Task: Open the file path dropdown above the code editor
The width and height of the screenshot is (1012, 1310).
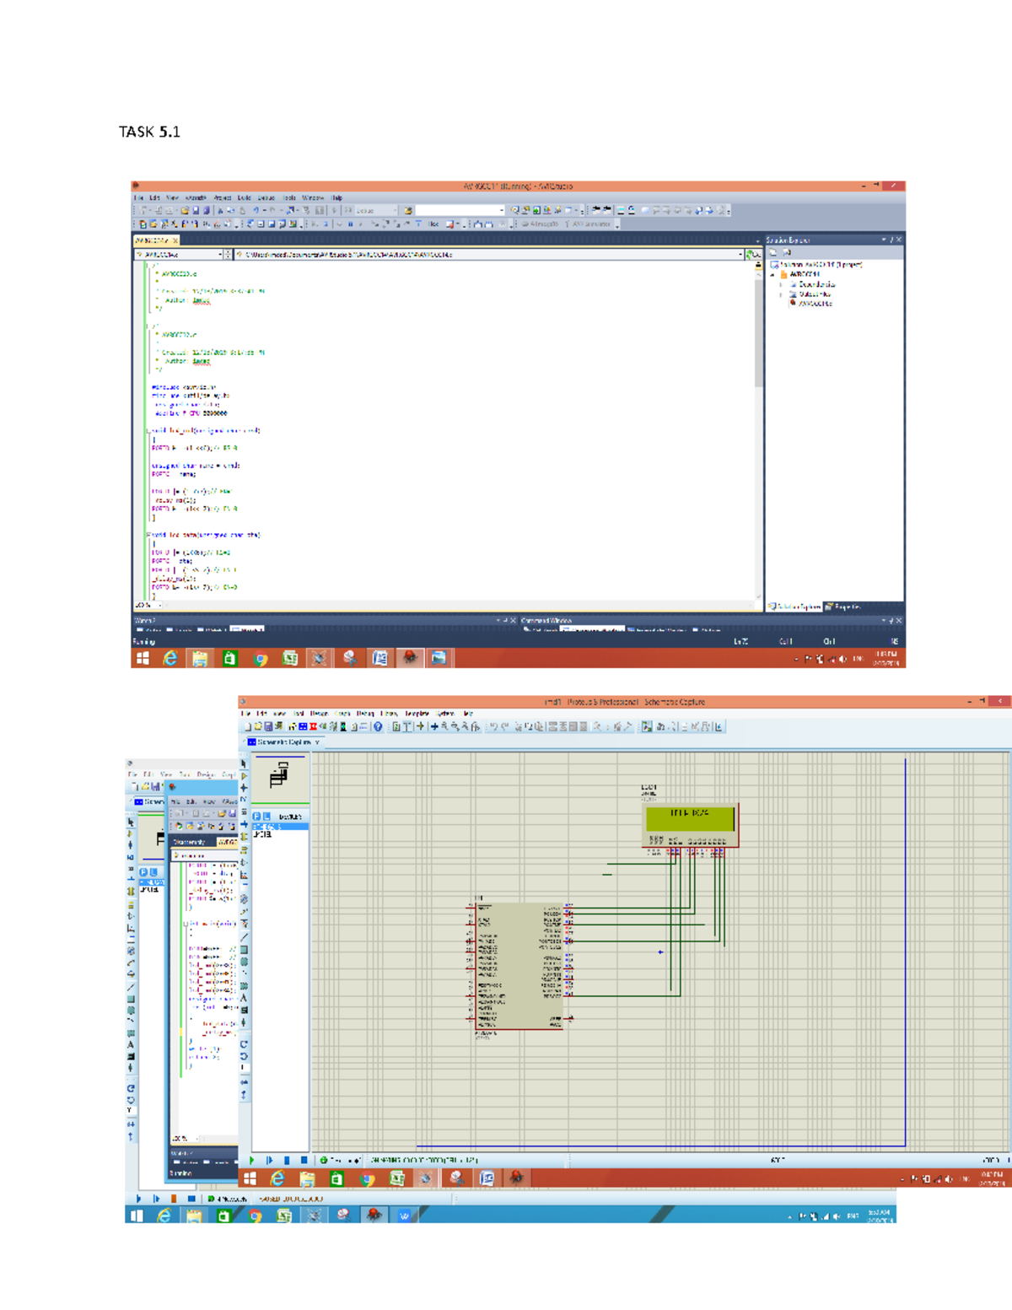Action: tap(740, 255)
